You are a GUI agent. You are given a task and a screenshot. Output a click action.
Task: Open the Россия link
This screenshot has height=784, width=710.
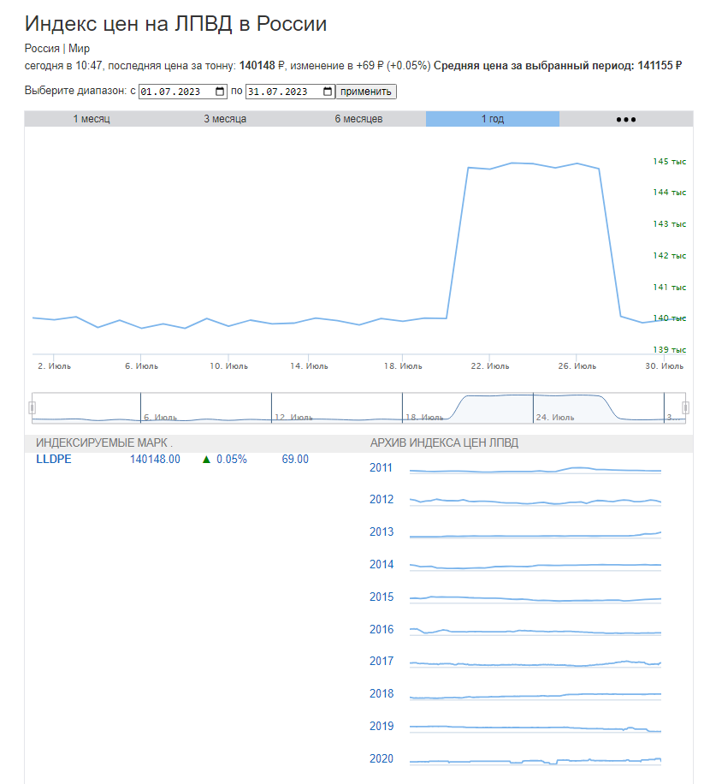(42, 49)
